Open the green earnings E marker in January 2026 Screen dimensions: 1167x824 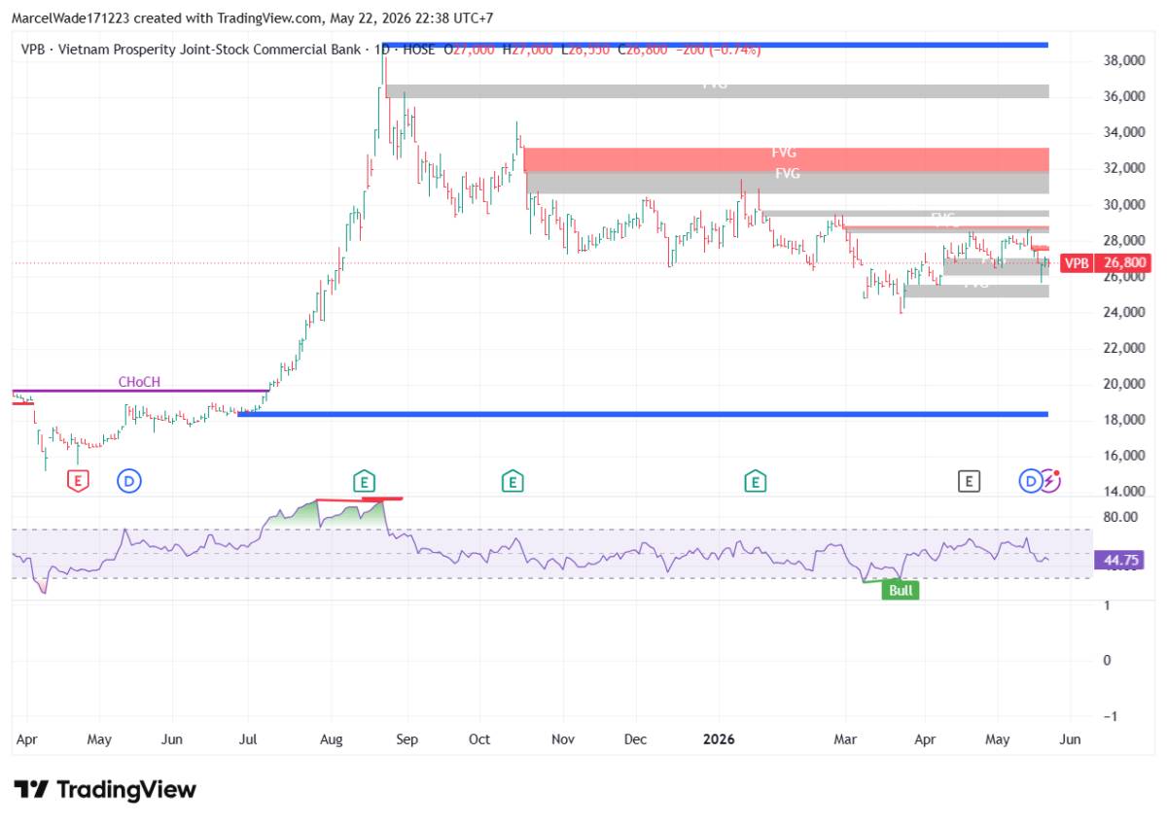point(755,479)
